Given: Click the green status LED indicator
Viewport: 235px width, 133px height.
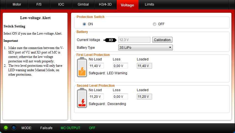Looking at the screenshot, I should click(x=6, y=127).
